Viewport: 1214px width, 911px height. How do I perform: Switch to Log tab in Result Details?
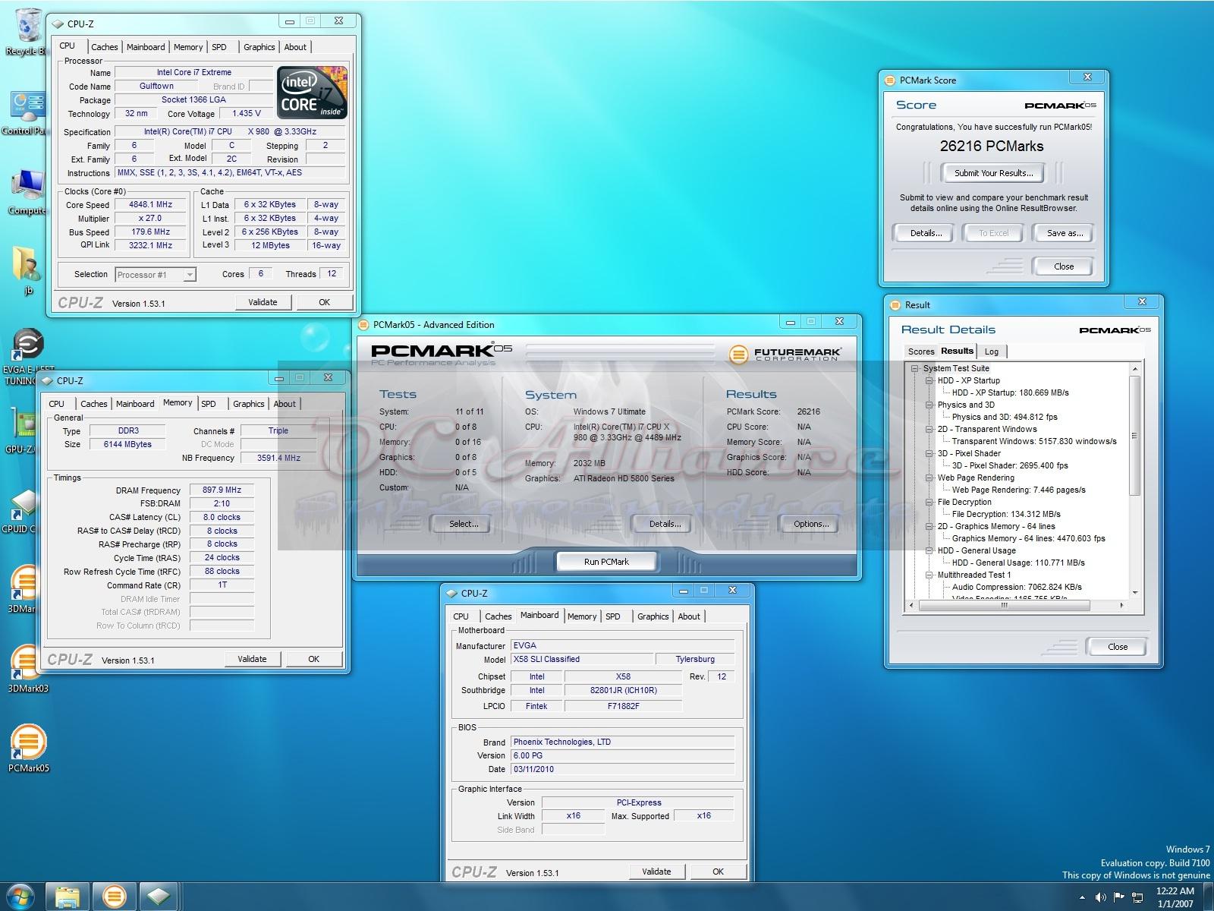click(x=992, y=351)
